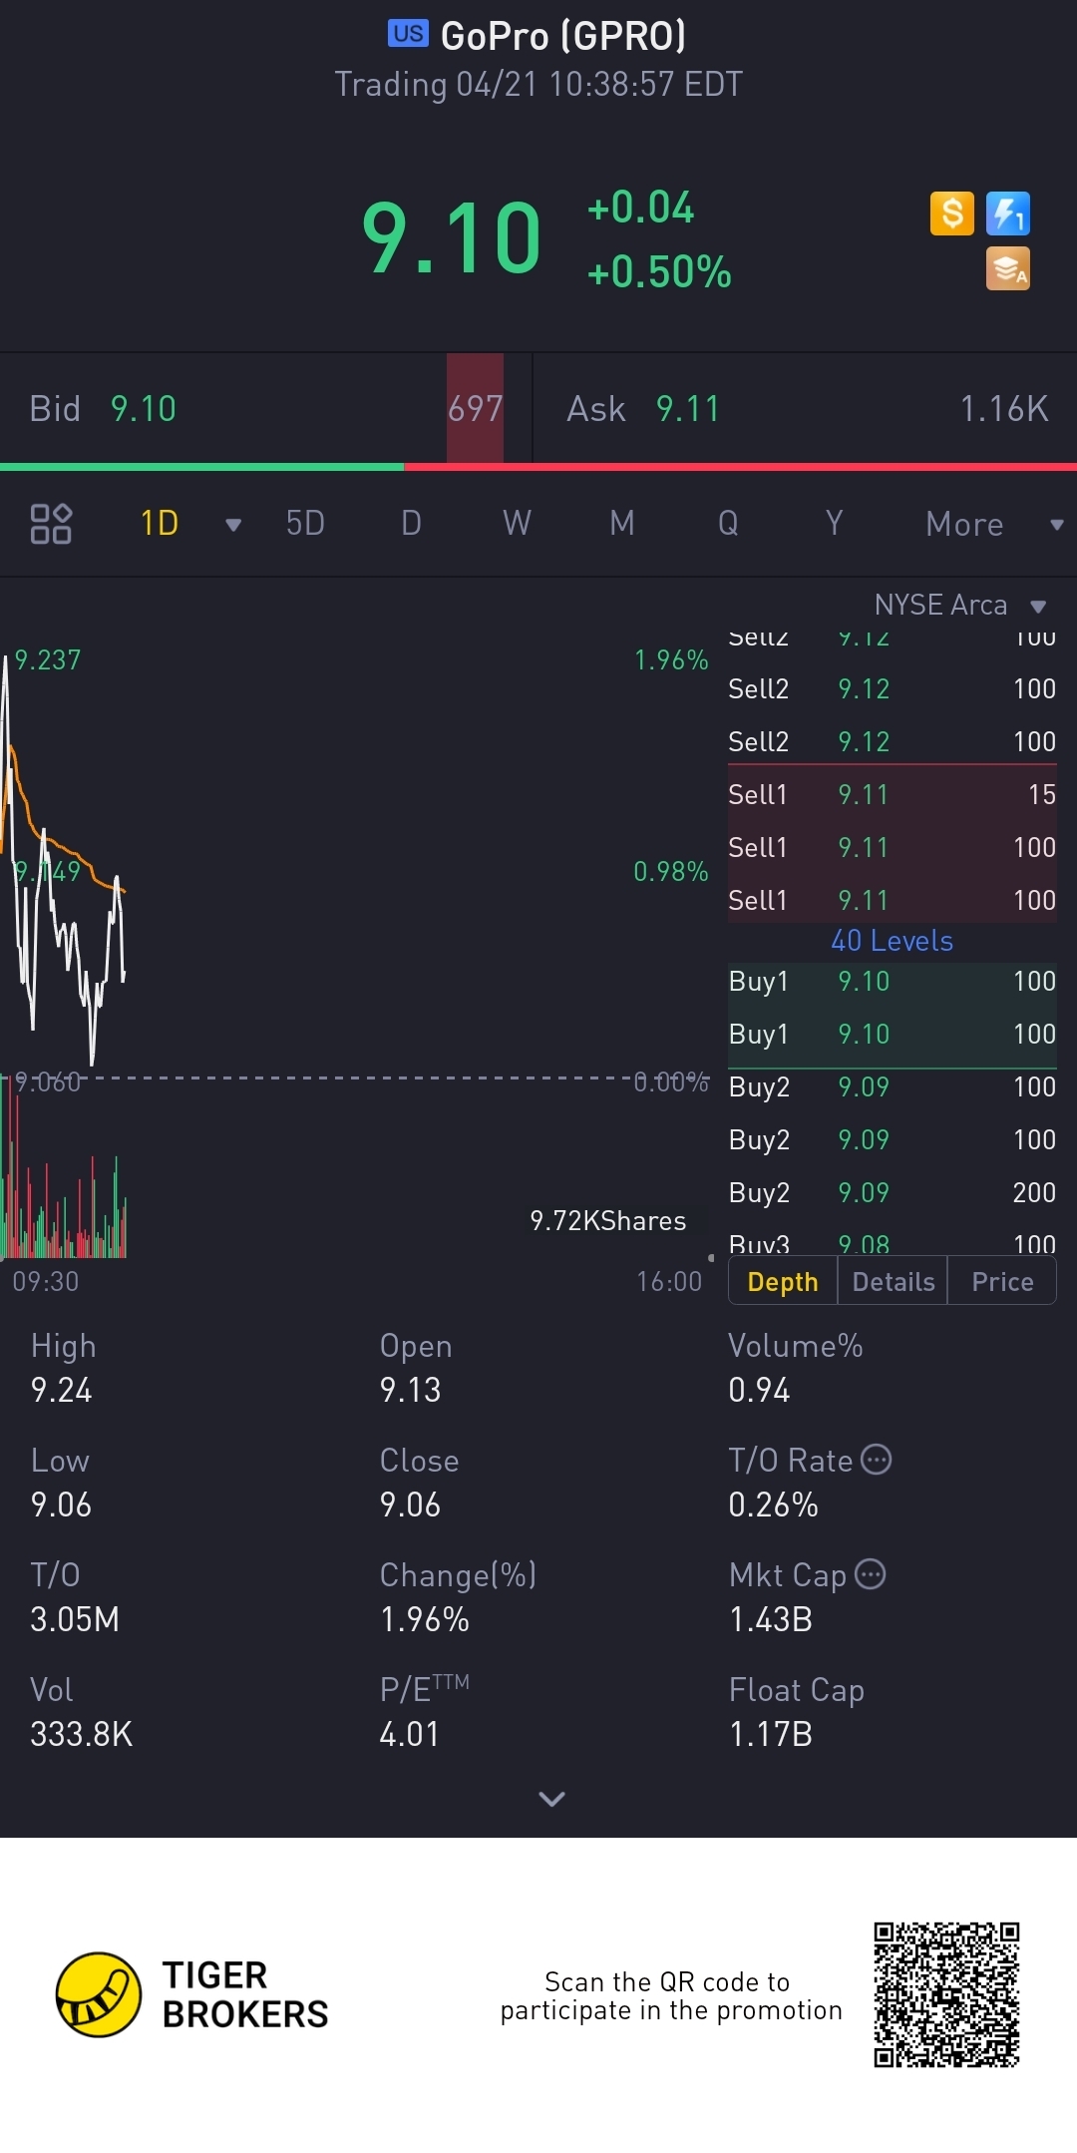Tap the yellow dollar sign icon
The height and width of the screenshot is (2153, 1077).
951,214
